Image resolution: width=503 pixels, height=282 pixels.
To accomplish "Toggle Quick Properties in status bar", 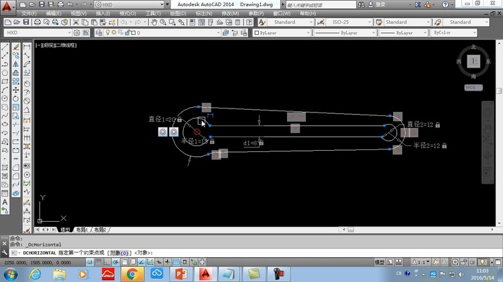I will coord(185,262).
